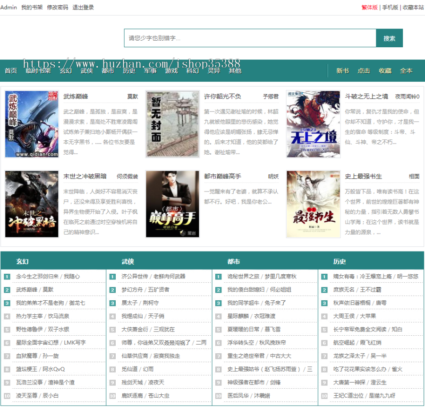Focus the search text input box
Viewport: 425px width, 409px height.
point(250,38)
